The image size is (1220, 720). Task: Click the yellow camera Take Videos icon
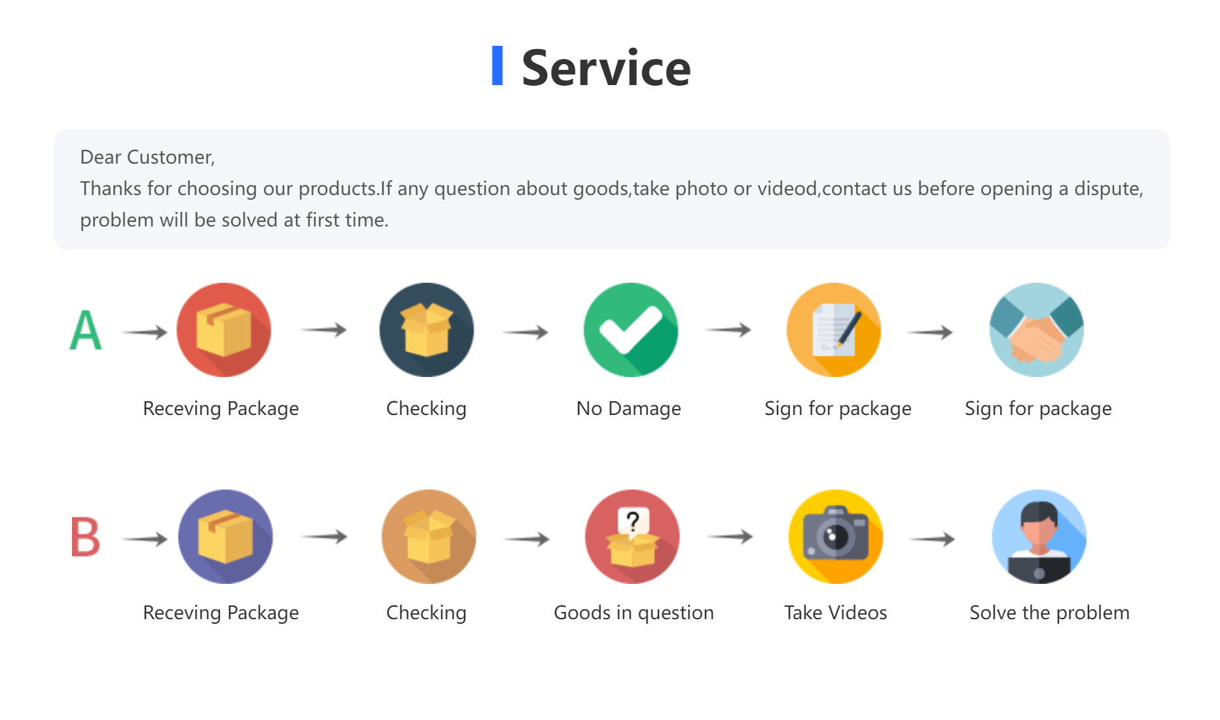click(836, 537)
